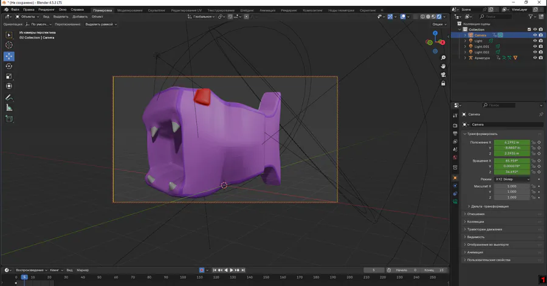This screenshot has width=547, height=286.
Task: Open the World properties tab (red globe)
Action: click(455, 158)
